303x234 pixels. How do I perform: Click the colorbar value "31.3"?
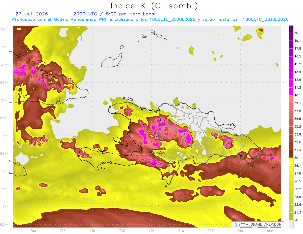tap(298, 150)
